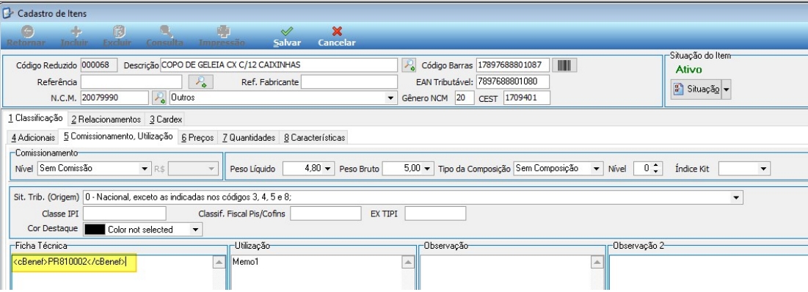Image resolution: width=808 pixels, height=292 pixels.
Task: Click the Ficha Técnica cBenef memo text
Action: point(69,262)
